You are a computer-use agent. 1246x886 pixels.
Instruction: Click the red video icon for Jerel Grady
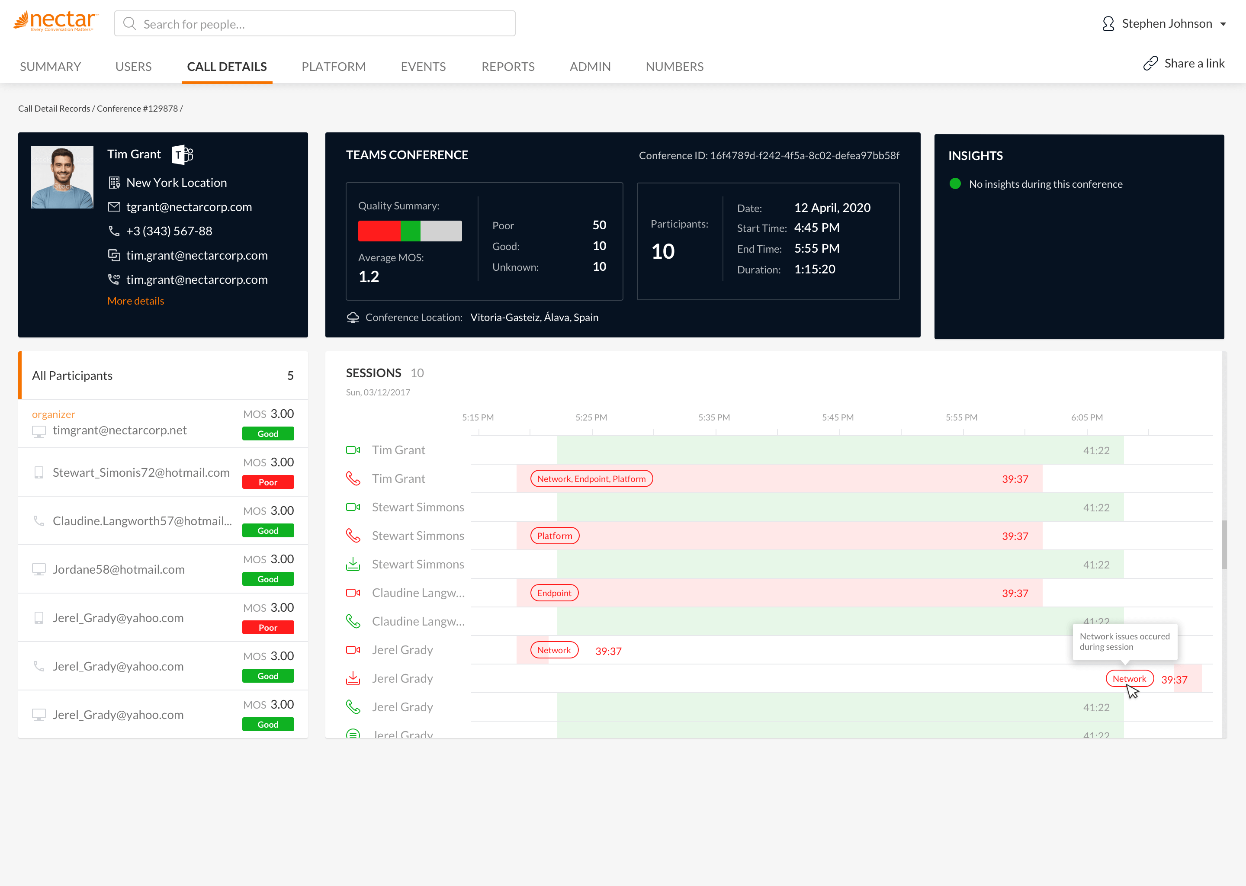click(x=353, y=650)
